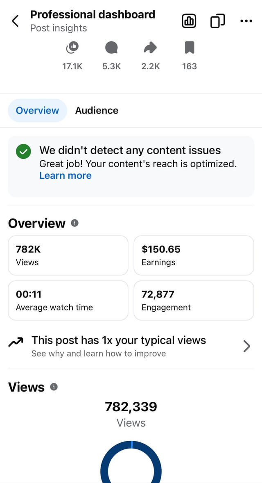Tap the reactions like icon
Viewport: 262px width, 483px height.
click(x=72, y=48)
